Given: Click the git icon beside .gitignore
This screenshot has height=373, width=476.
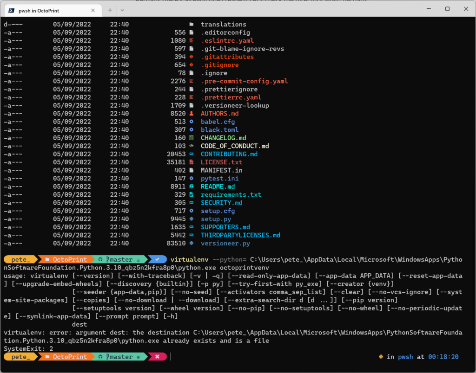Looking at the screenshot, I should click(192, 65).
